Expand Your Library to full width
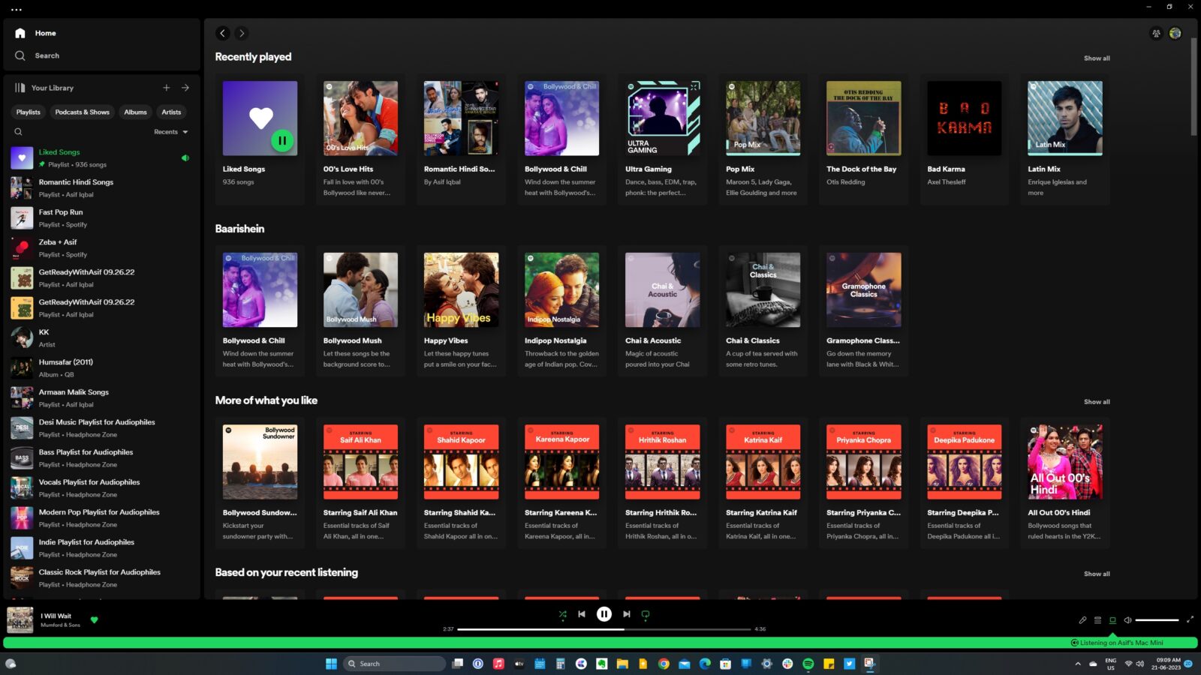 pos(185,88)
